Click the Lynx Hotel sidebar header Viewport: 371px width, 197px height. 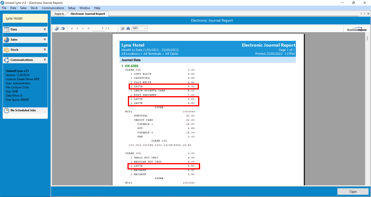[x=25, y=19]
